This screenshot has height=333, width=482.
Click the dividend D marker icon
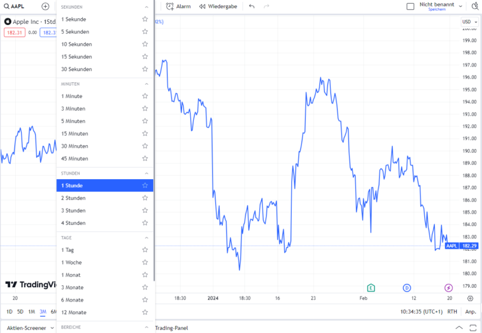tap(407, 288)
